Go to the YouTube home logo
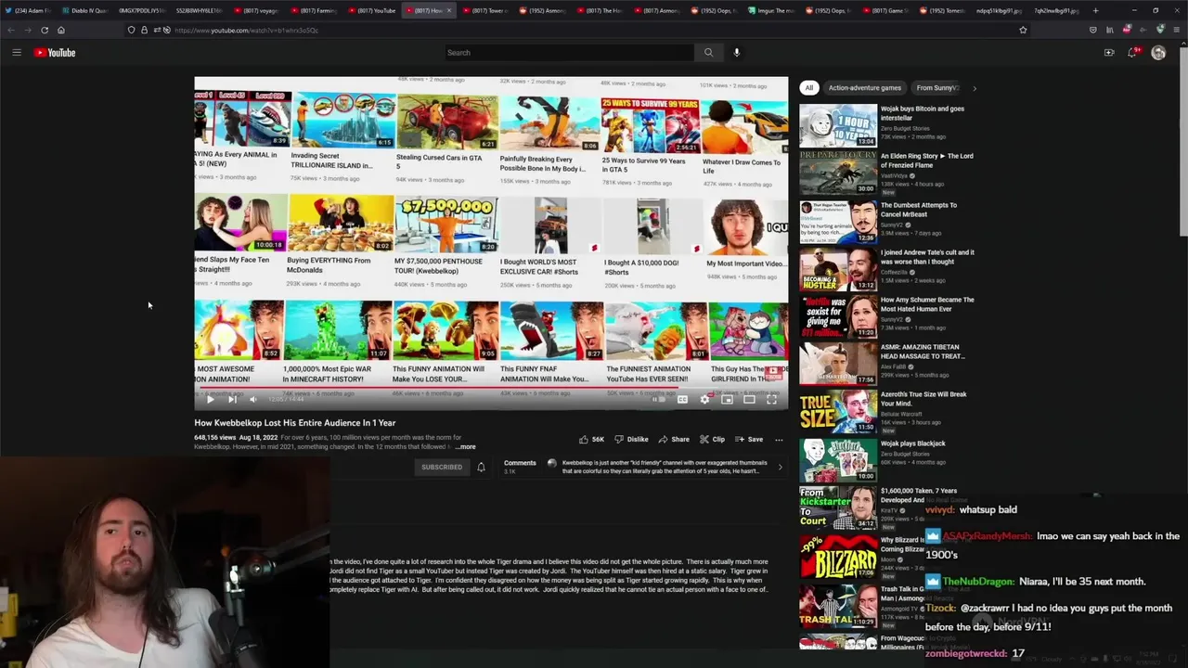The height and width of the screenshot is (668, 1188). coord(55,53)
